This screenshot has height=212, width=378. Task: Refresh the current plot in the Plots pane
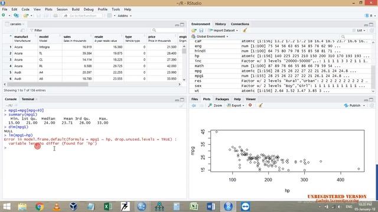(x=372, y=105)
